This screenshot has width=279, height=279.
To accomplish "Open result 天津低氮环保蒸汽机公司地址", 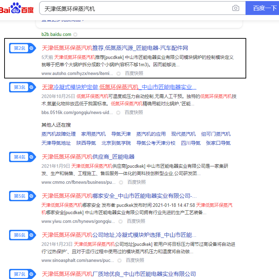I will (x=119, y=235).
